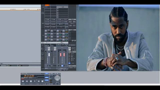
Task: Start playback with the play button
Action: pos(35,81)
